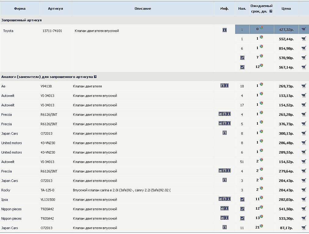Open delivery statistics chart for 153,15р. Autowelt row
This screenshot has height=234, width=309.
tap(261, 94)
